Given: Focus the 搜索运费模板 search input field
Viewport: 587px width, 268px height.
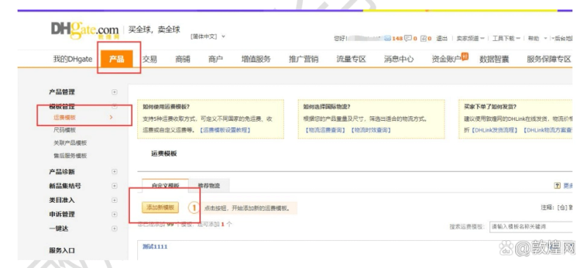Looking at the screenshot, I should tap(531, 226).
